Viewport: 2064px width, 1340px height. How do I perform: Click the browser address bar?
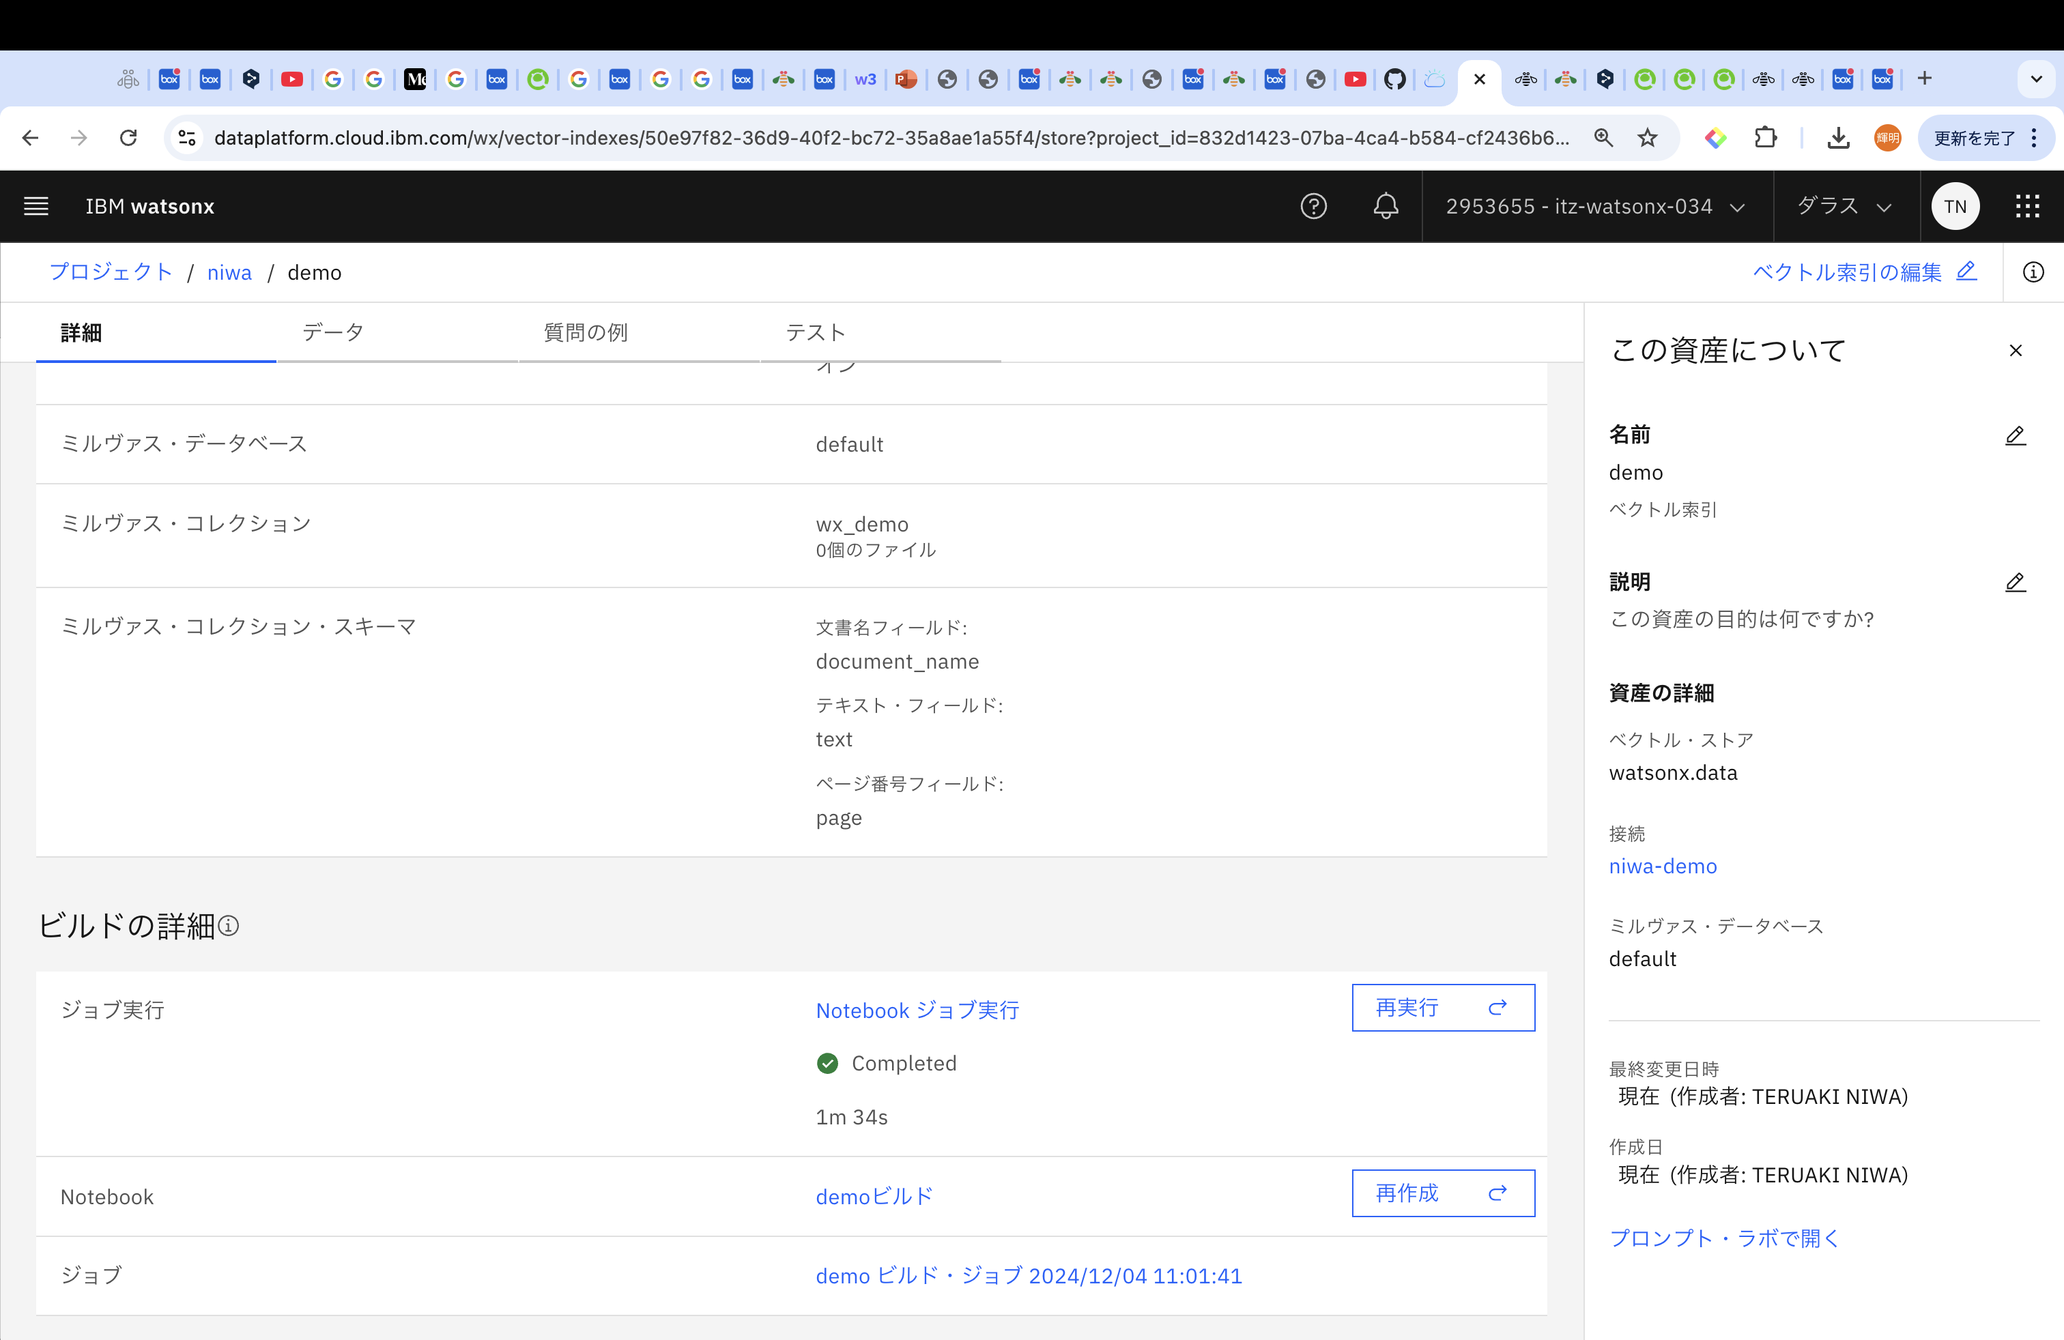891,138
